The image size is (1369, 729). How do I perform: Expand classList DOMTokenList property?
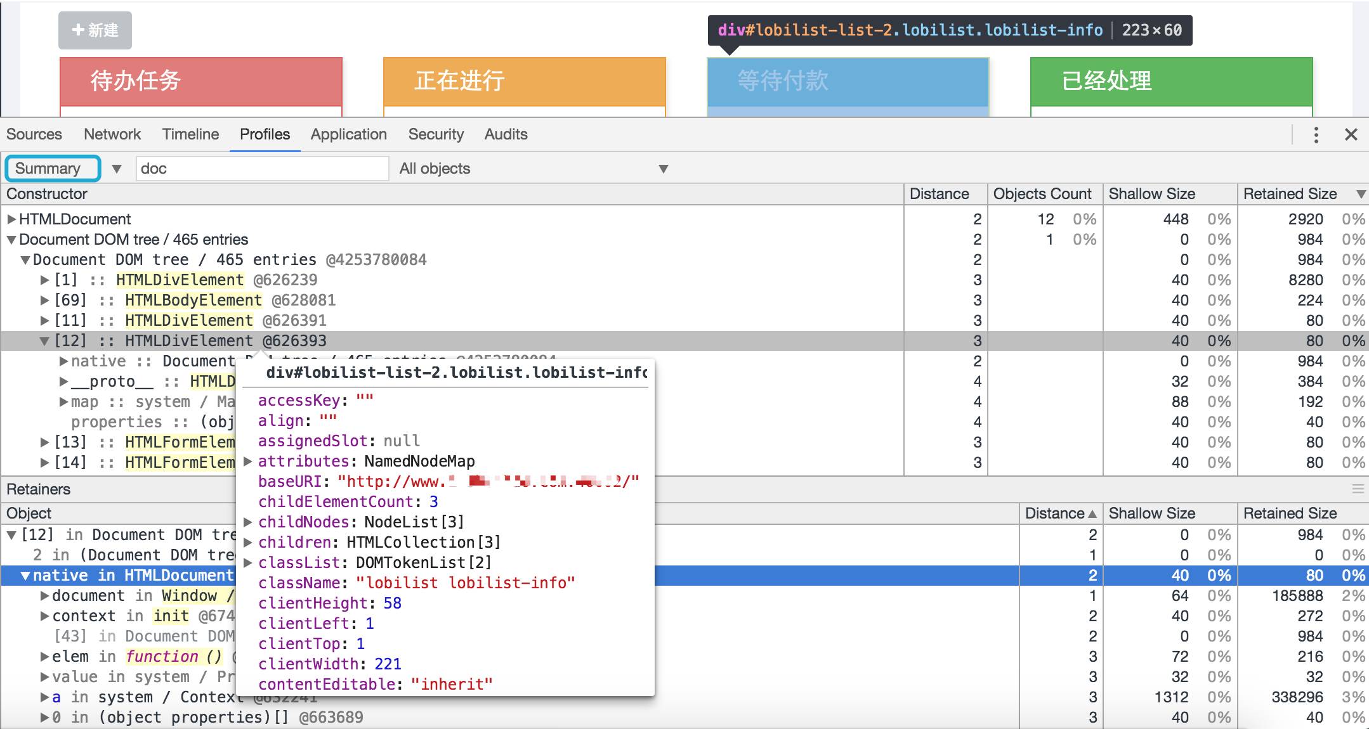pyautogui.click(x=248, y=563)
